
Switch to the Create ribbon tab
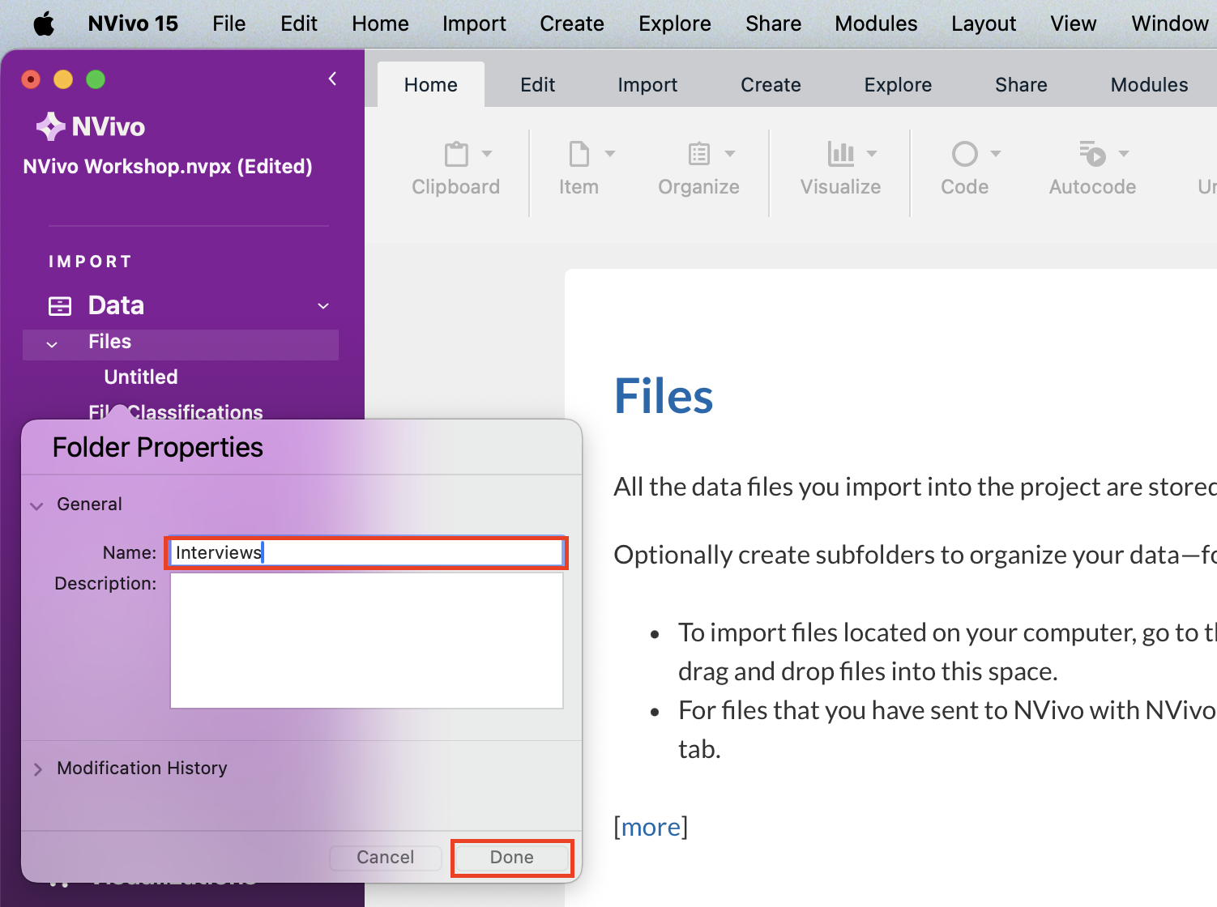[770, 83]
